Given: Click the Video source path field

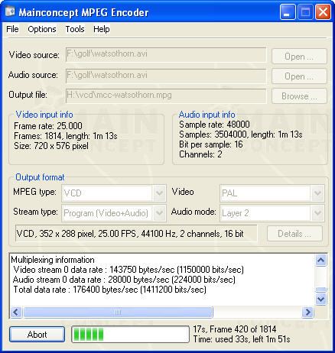Looking at the screenshot, I should click(x=166, y=54).
